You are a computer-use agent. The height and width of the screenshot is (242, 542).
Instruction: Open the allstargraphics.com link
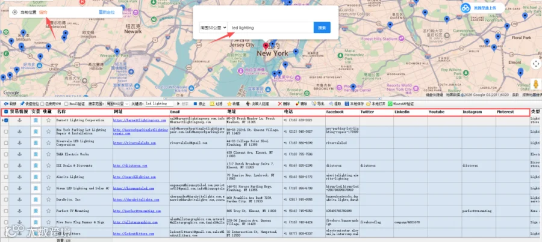pyautogui.click(x=137, y=222)
